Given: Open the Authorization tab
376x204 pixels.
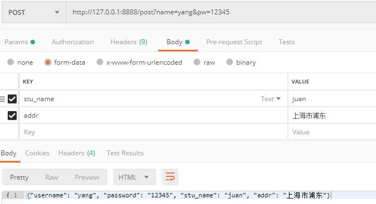Looking at the screenshot, I should coord(73,42).
